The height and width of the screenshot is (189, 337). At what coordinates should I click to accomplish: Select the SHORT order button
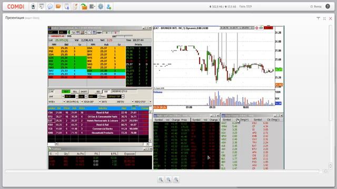pos(84,91)
